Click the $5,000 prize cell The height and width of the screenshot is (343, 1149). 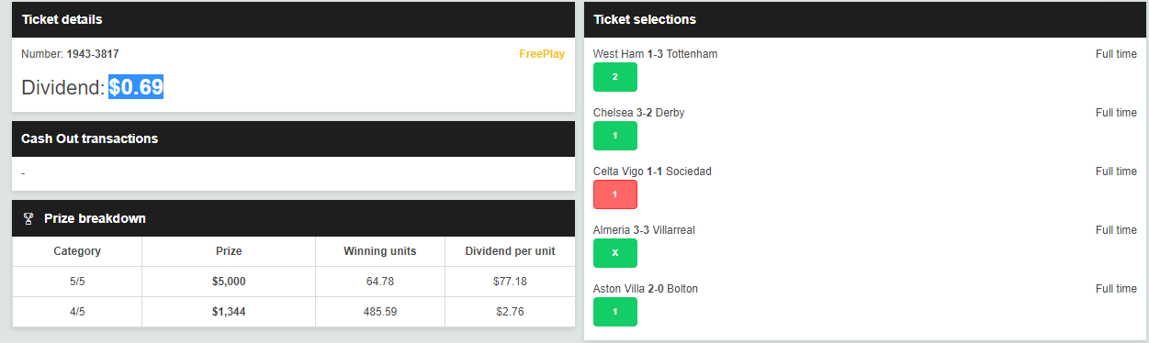click(x=229, y=282)
